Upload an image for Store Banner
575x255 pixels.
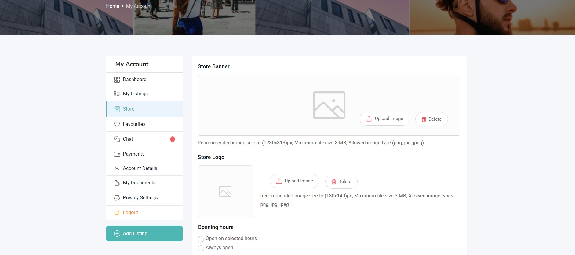[384, 119]
